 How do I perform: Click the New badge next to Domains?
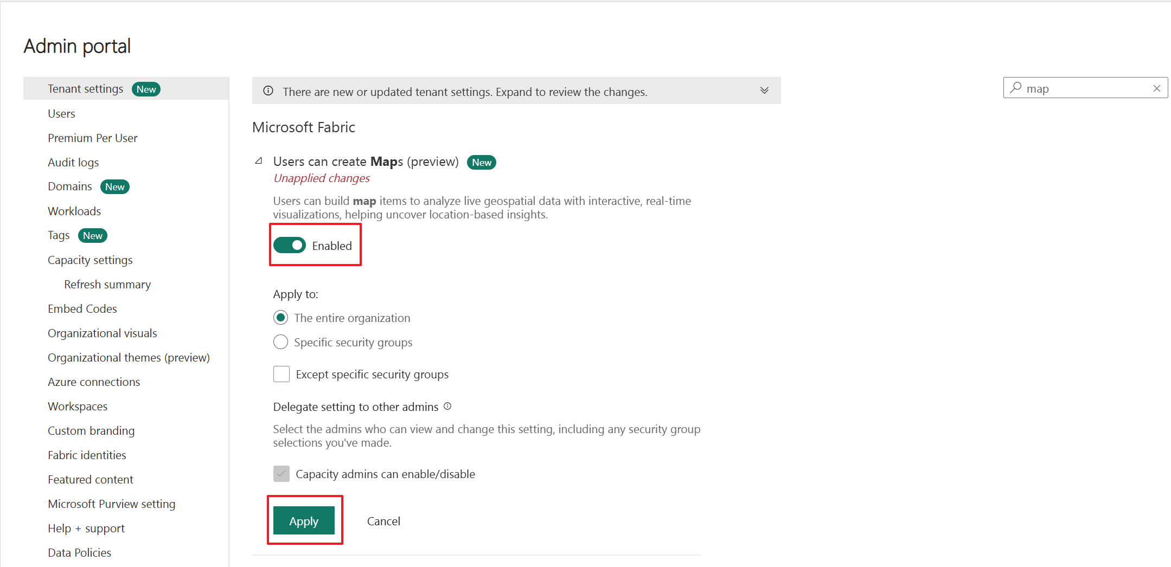point(115,186)
